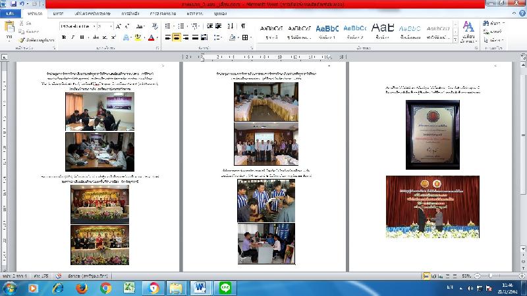
Task: Open the Insert ribbon tab
Action: [58, 13]
